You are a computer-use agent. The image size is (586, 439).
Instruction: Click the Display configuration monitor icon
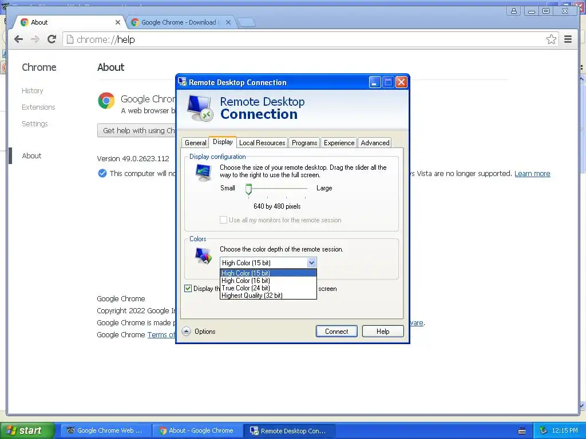point(204,173)
